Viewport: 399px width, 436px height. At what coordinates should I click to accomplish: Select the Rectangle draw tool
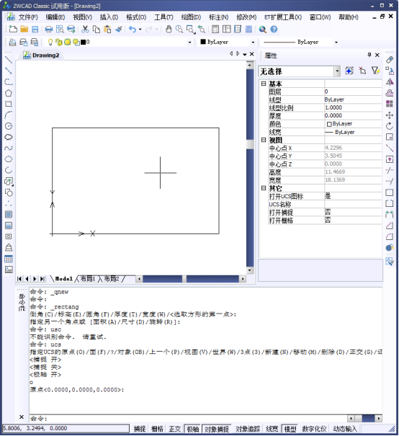9,104
